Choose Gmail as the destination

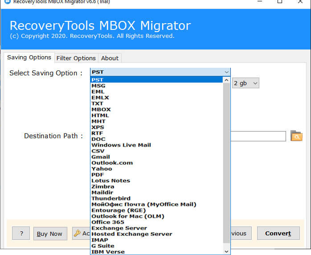(157, 157)
